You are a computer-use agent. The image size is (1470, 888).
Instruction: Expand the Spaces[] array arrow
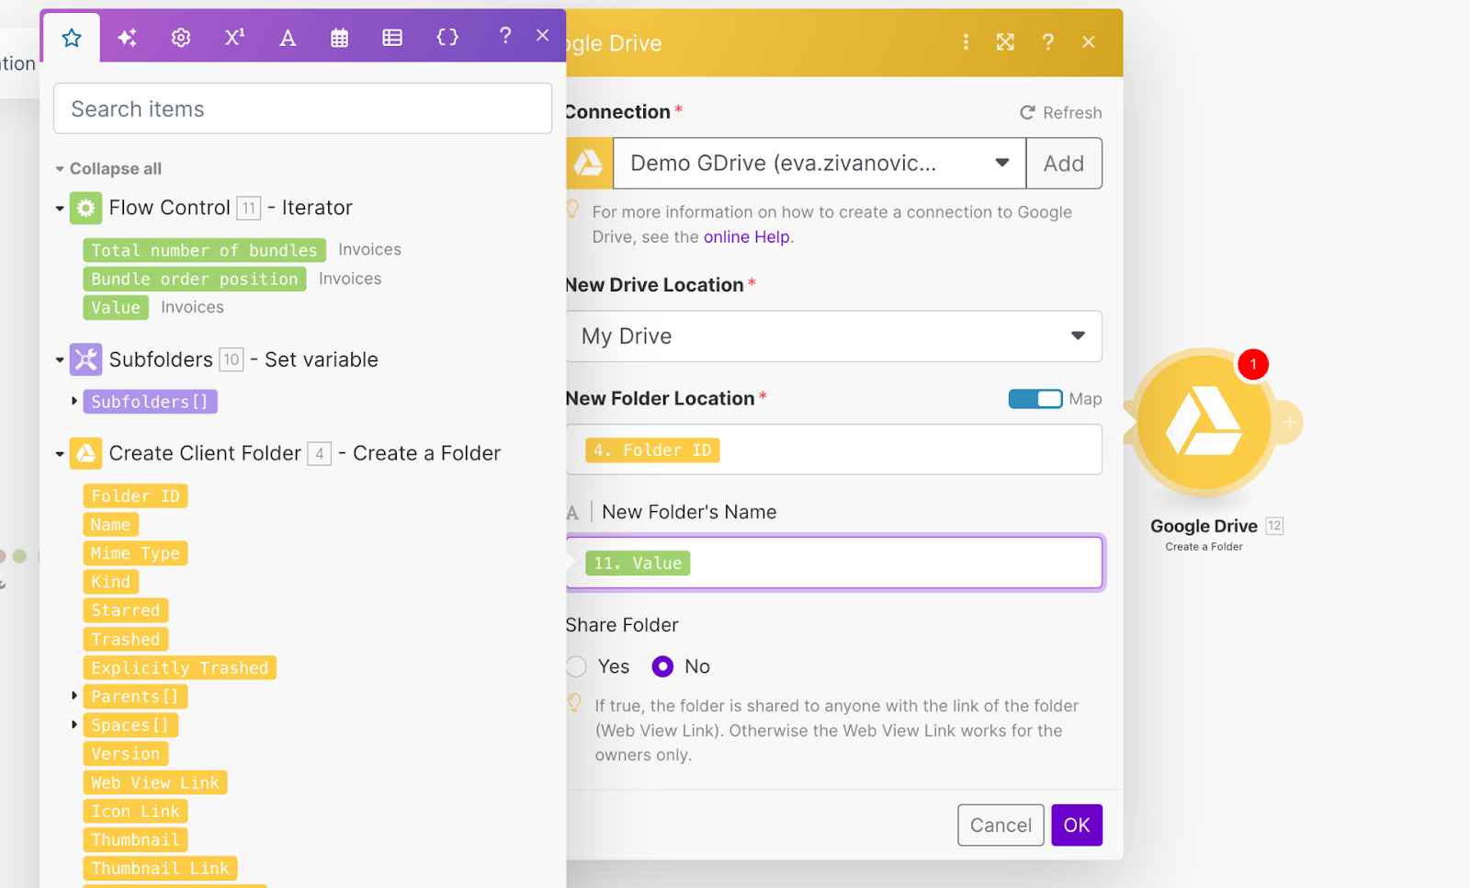point(74,724)
